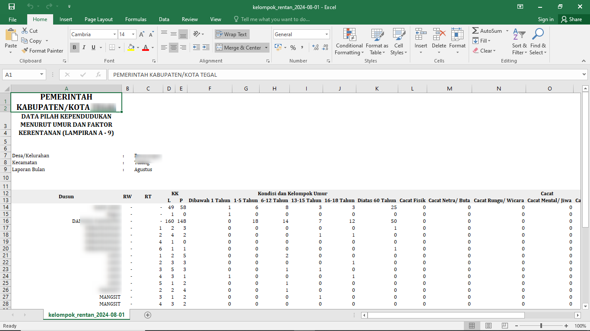
Task: Open the Merge & Center dropdown arrow
Action: point(266,47)
